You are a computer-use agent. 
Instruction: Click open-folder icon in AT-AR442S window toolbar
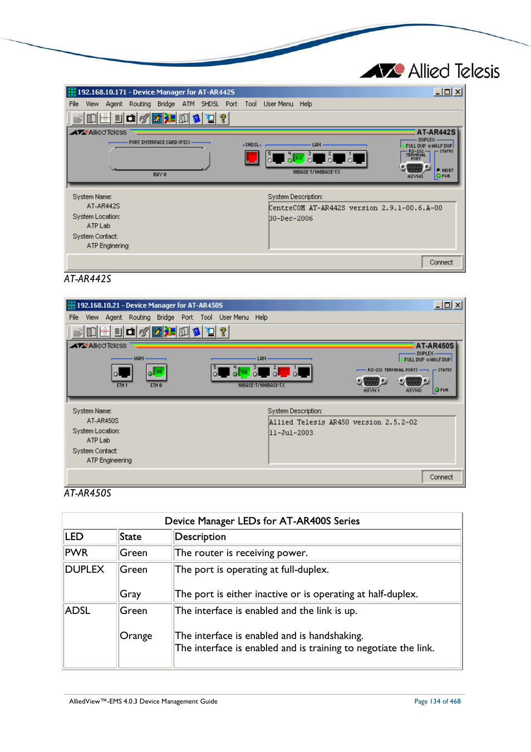point(78,119)
